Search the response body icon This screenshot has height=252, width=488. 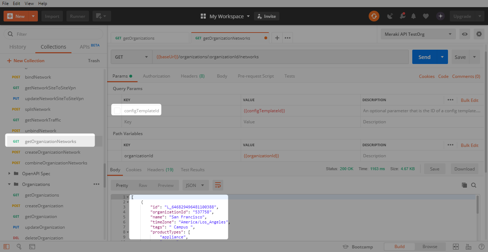coord(474,185)
